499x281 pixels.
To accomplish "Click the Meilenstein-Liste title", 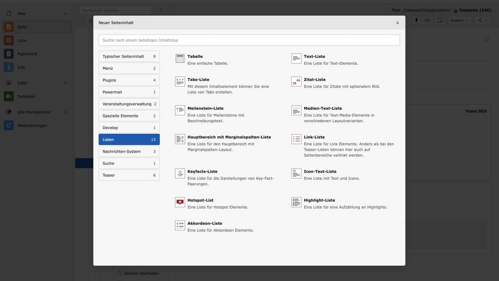I will [205, 108].
